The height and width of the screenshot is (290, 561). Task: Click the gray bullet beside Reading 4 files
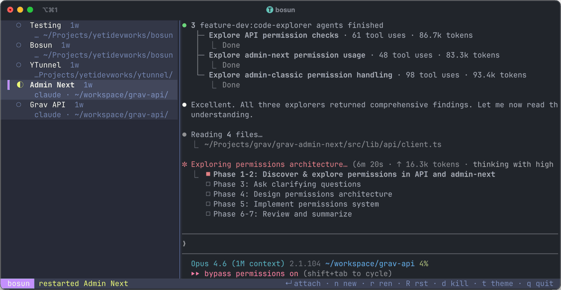[x=185, y=134]
